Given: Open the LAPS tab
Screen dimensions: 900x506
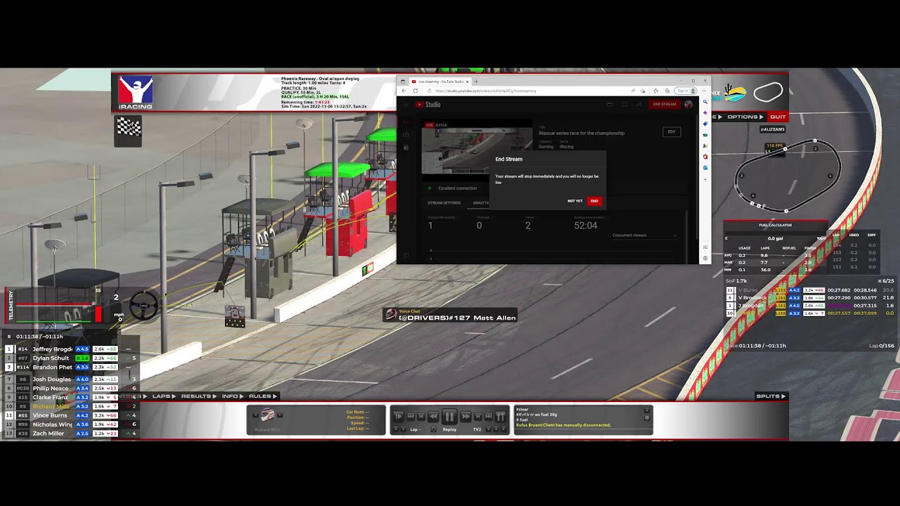Looking at the screenshot, I should point(164,396).
